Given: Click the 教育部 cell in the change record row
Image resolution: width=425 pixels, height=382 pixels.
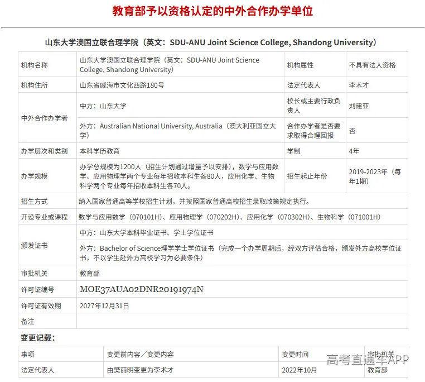Looking at the screenshot, I should point(387,370).
